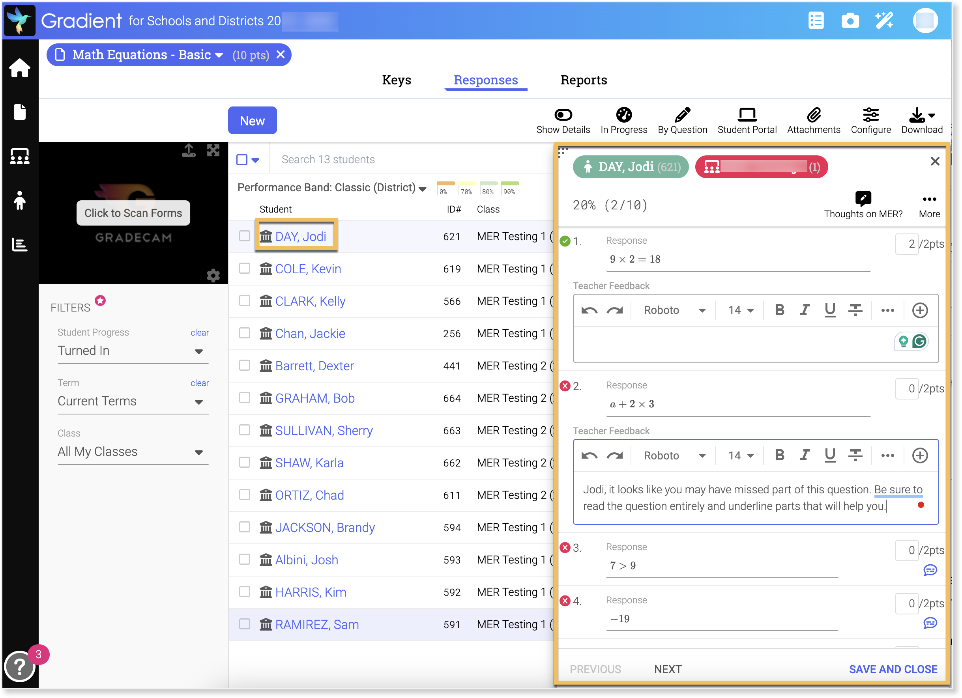This screenshot has width=962, height=698.
Task: Switch to the Keys tab
Action: [x=396, y=80]
